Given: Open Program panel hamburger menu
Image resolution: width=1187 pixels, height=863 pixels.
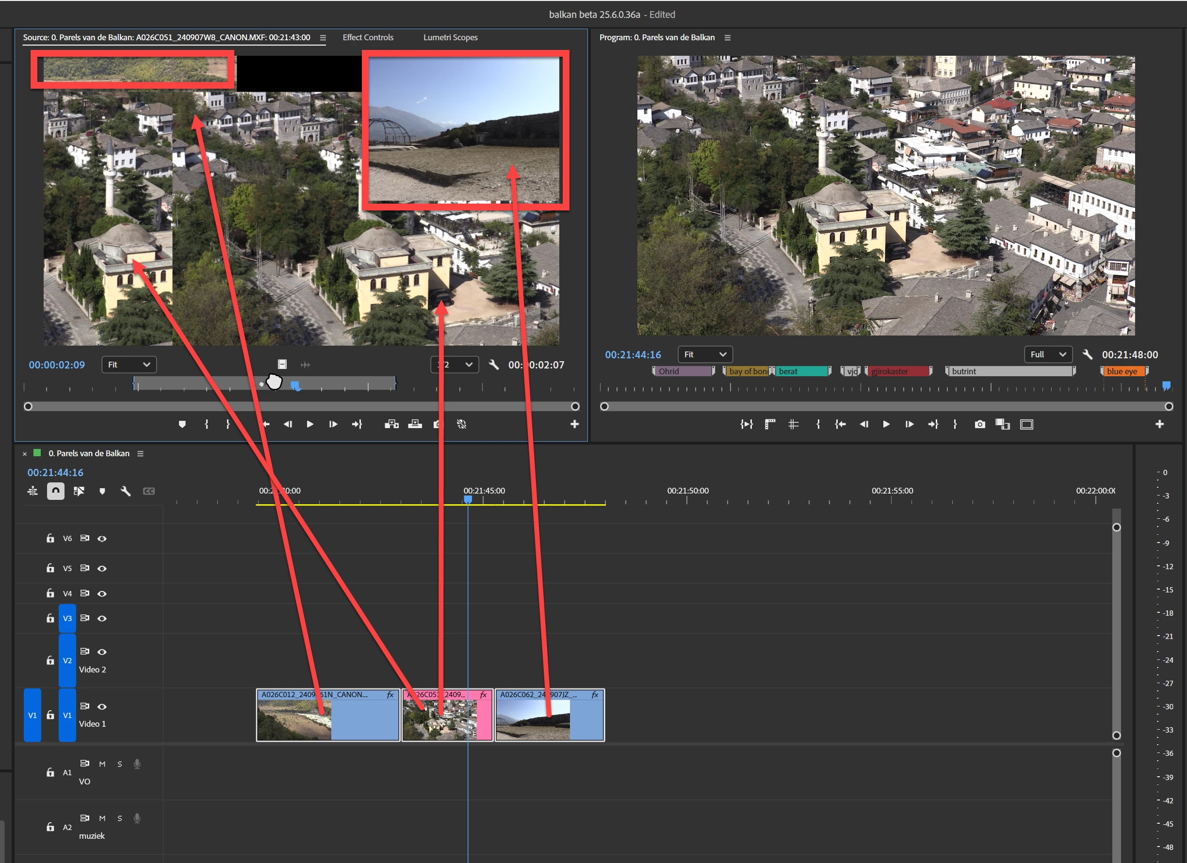Looking at the screenshot, I should (727, 38).
